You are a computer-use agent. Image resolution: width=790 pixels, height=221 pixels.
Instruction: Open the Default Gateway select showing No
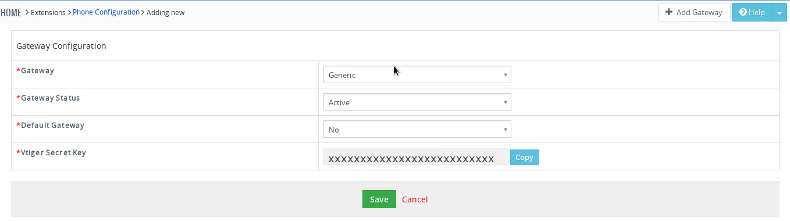(x=417, y=130)
